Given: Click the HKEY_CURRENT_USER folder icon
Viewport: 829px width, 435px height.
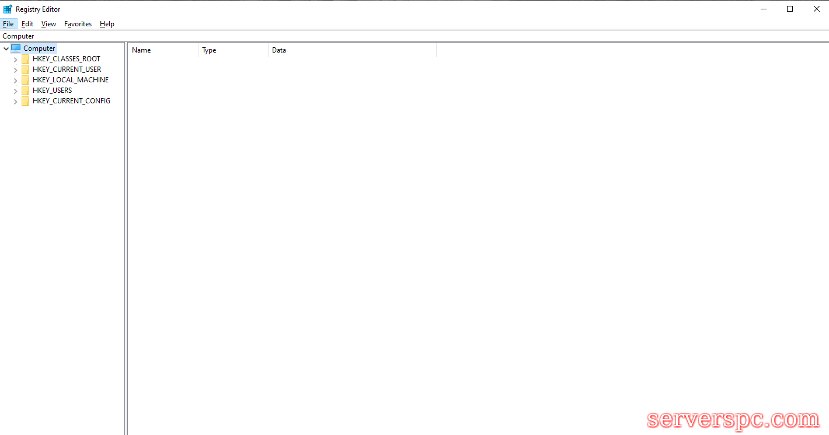Looking at the screenshot, I should point(25,69).
